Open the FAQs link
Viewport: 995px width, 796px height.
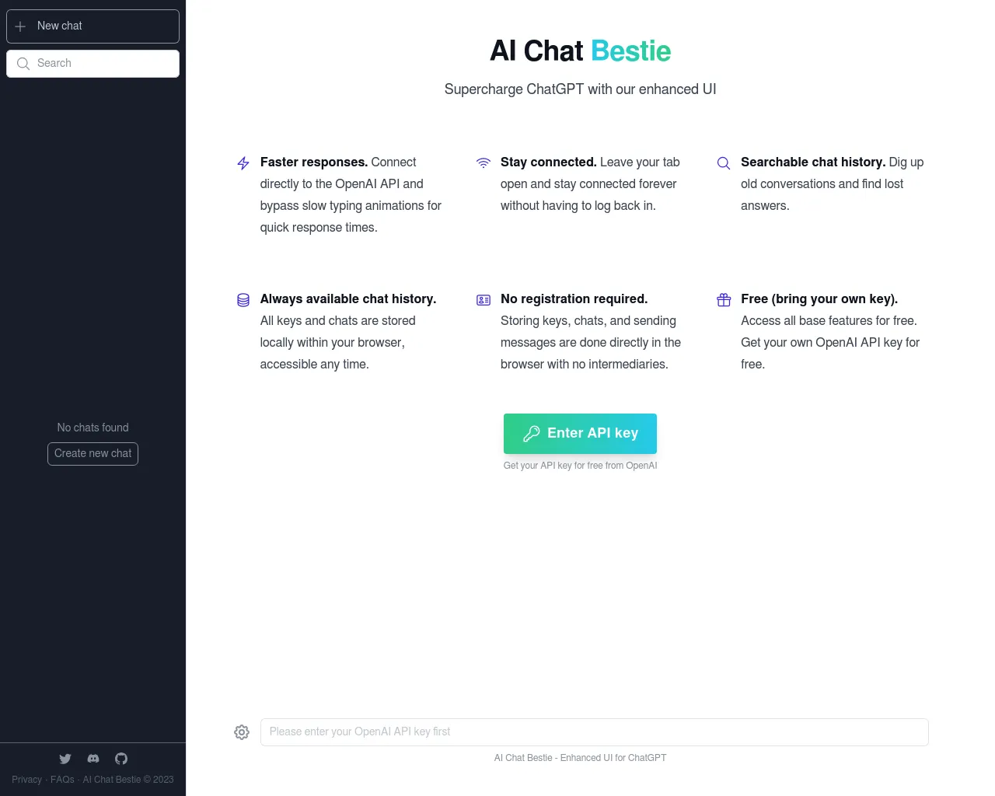tap(62, 779)
